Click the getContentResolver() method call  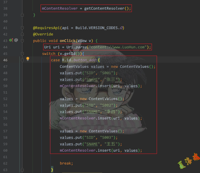107,8
